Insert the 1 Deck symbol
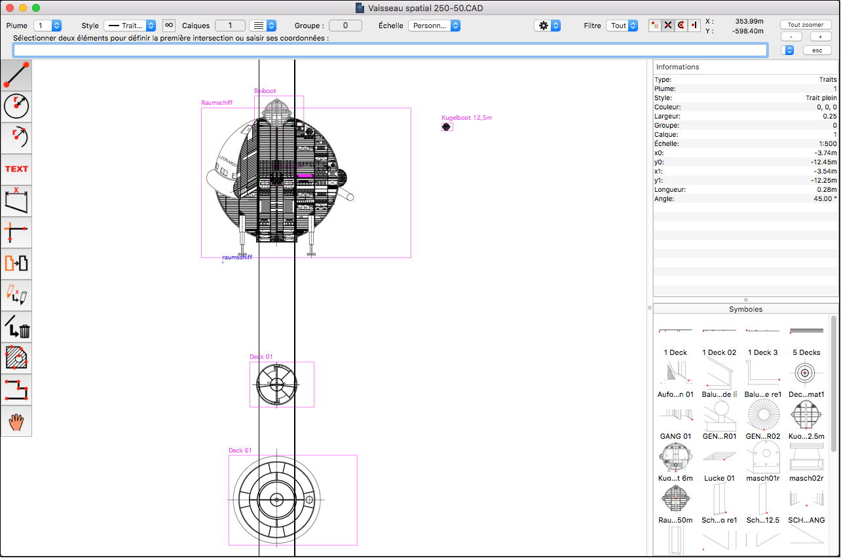841x558 pixels. pyautogui.click(x=675, y=337)
